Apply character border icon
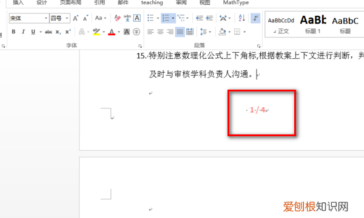The width and height of the screenshot is (364, 218). coord(137,18)
